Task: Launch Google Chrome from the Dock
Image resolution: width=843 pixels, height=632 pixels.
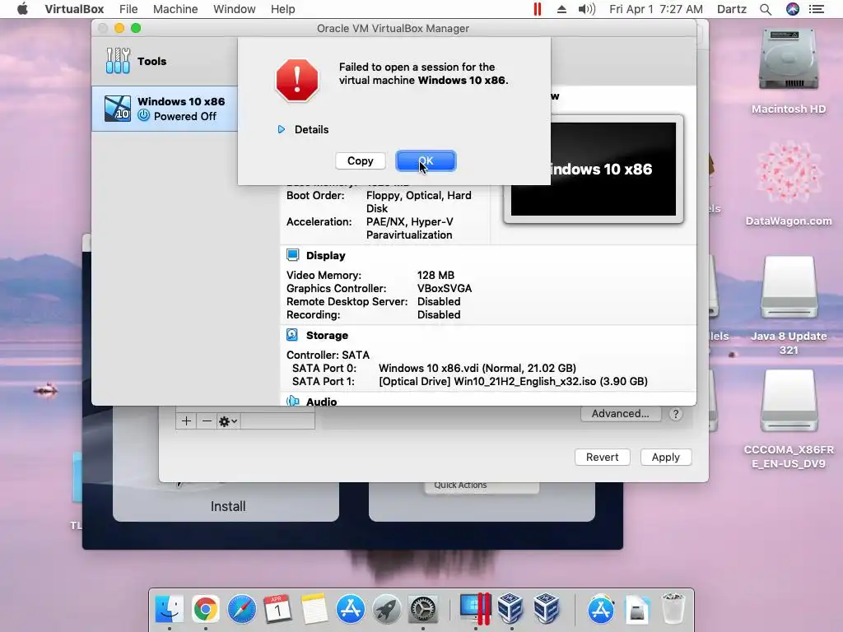Action: 205,609
